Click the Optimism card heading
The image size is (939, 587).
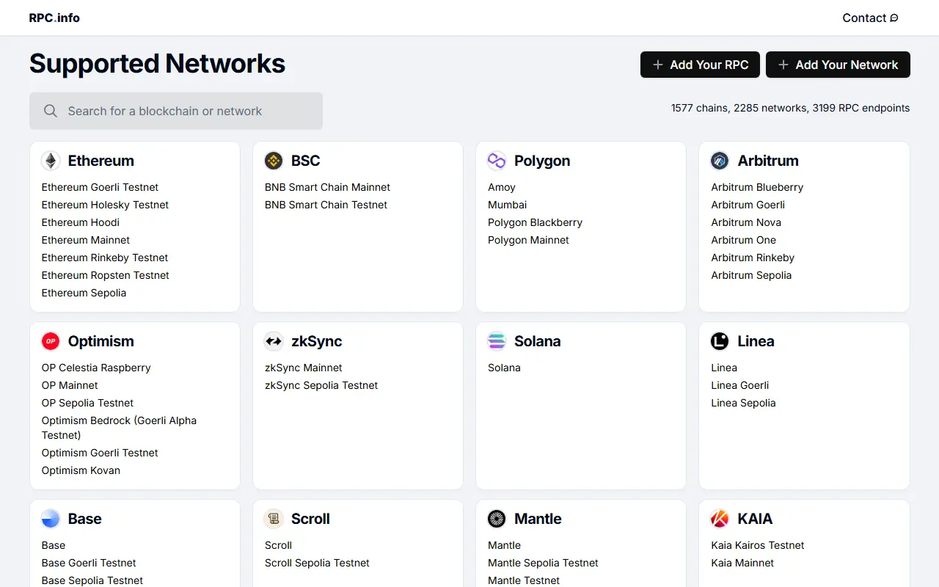(x=101, y=341)
